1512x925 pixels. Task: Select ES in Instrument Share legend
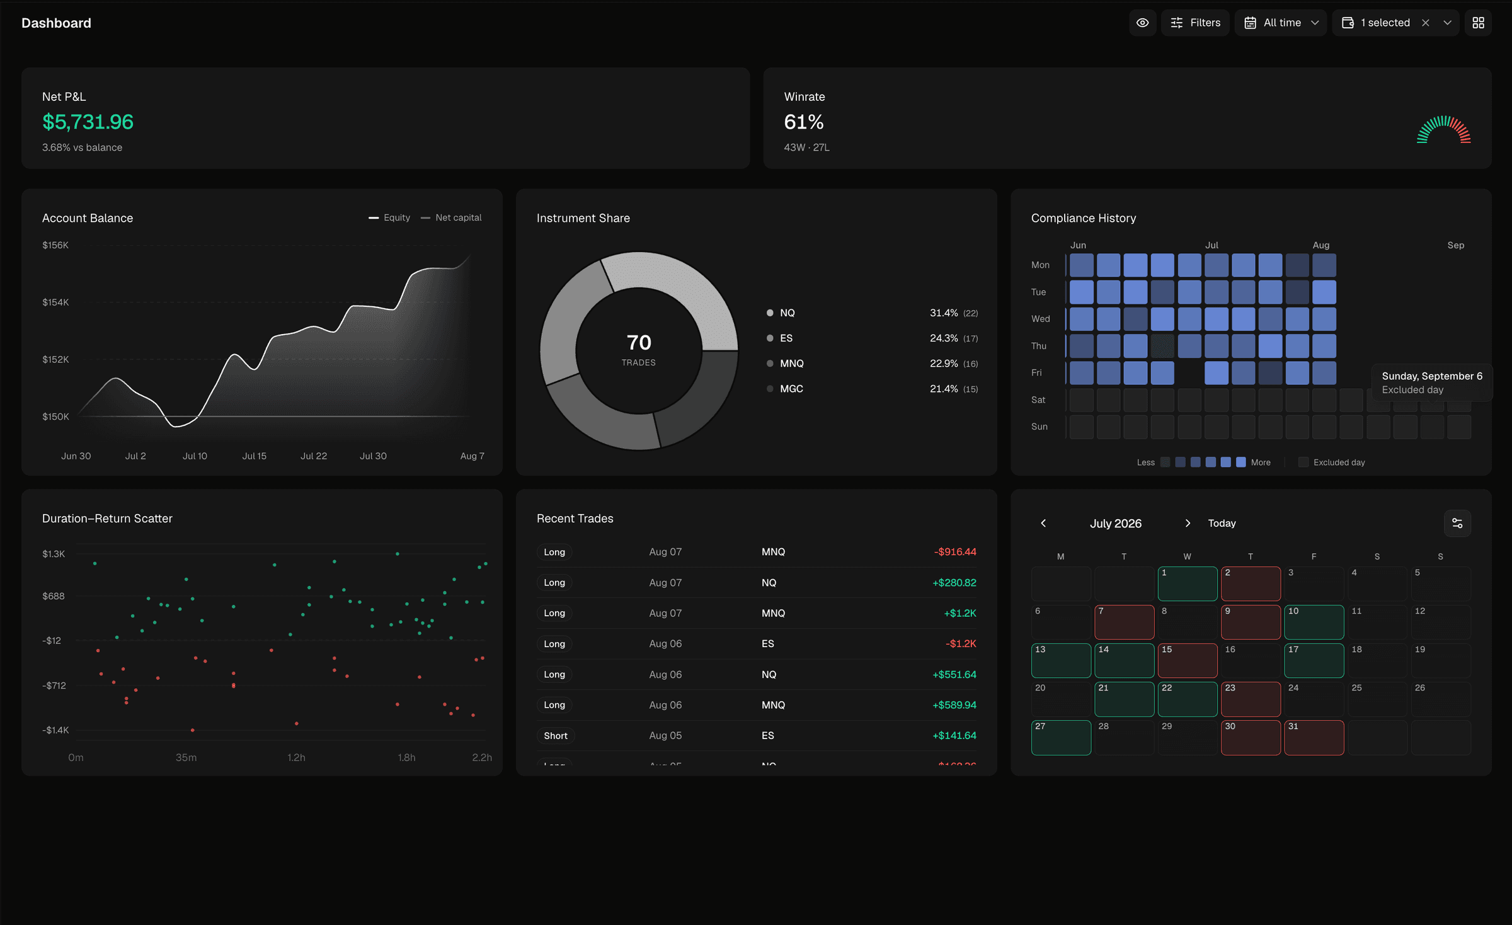(x=872, y=338)
